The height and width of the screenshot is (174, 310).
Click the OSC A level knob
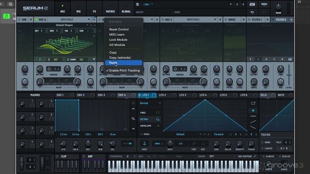click(x=91, y=82)
